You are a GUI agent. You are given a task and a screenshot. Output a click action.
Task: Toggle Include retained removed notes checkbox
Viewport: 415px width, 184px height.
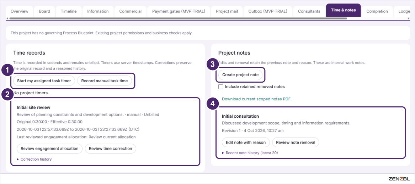(x=221, y=87)
